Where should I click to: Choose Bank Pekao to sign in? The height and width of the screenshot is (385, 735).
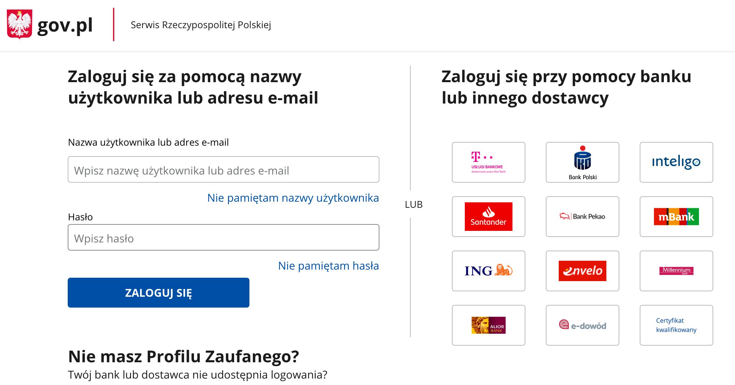pyautogui.click(x=582, y=217)
